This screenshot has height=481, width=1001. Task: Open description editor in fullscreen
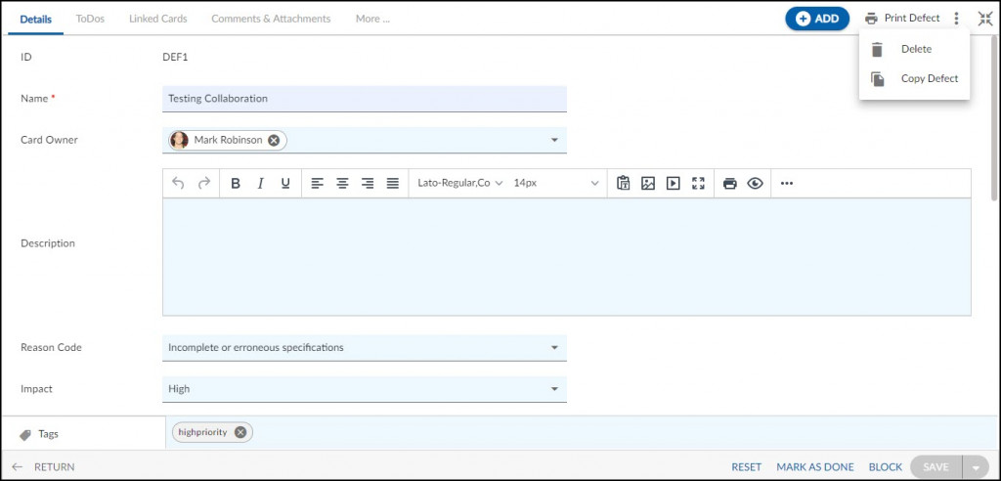[698, 184]
